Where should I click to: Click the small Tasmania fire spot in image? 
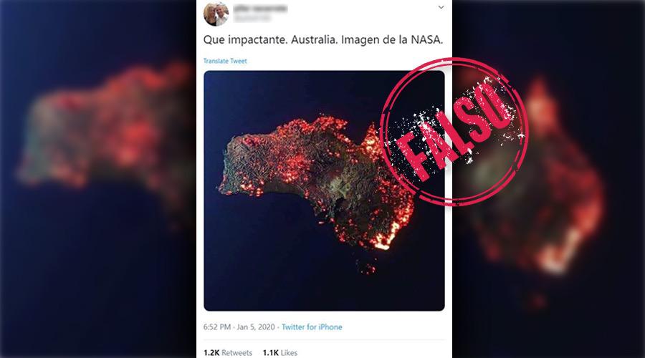click(x=366, y=266)
